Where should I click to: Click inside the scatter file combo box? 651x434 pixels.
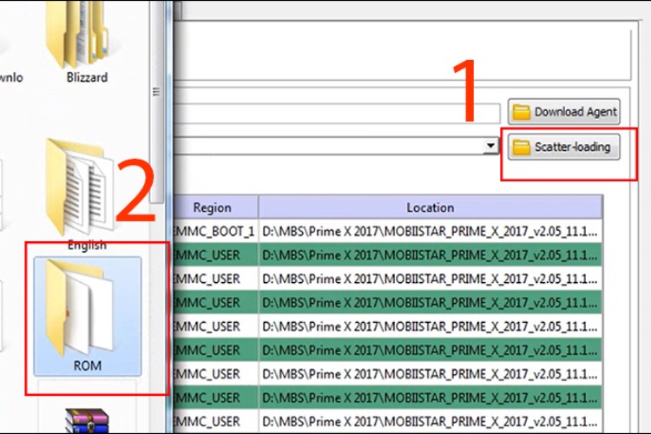[x=330, y=148]
